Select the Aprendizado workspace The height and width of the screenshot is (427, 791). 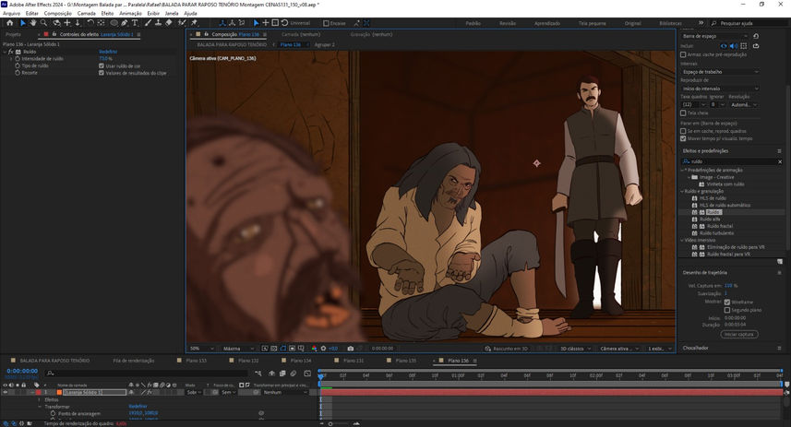click(547, 23)
